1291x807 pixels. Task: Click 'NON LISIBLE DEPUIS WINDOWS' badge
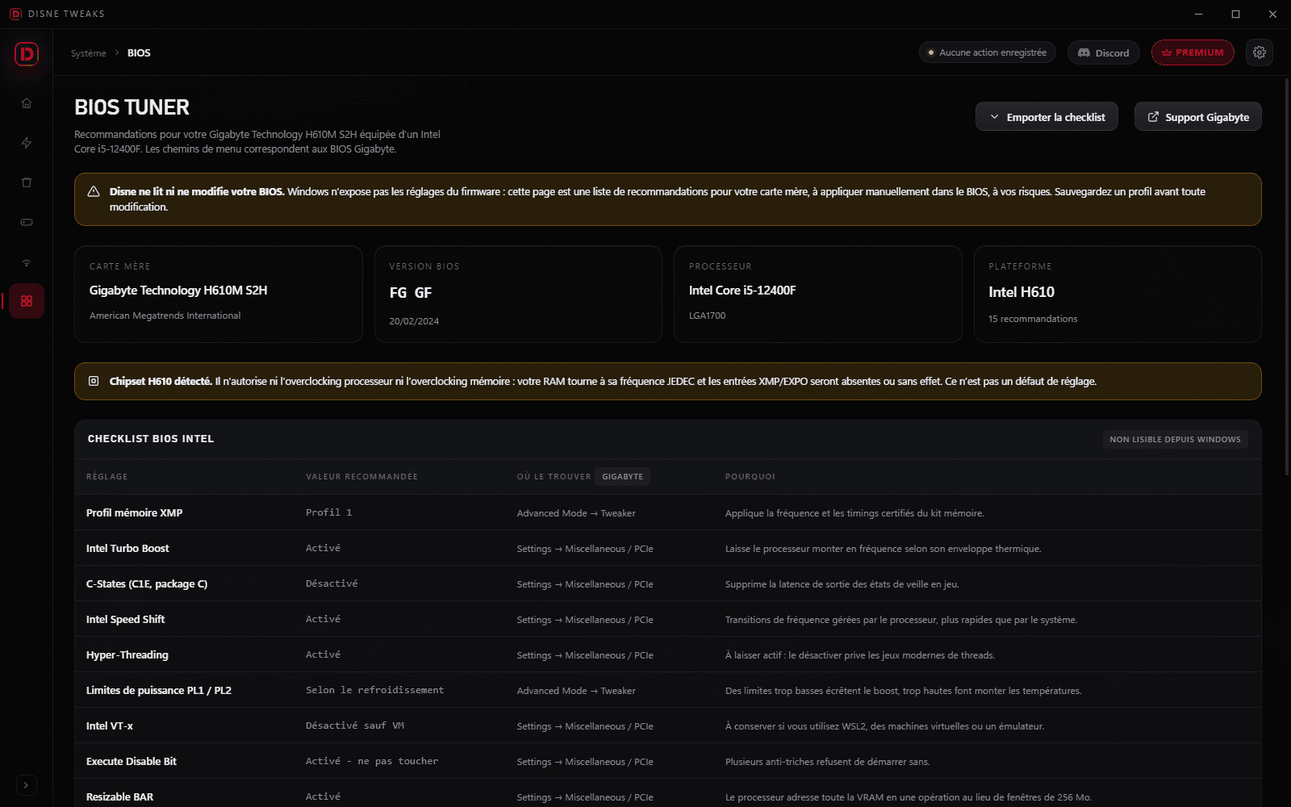click(1175, 440)
